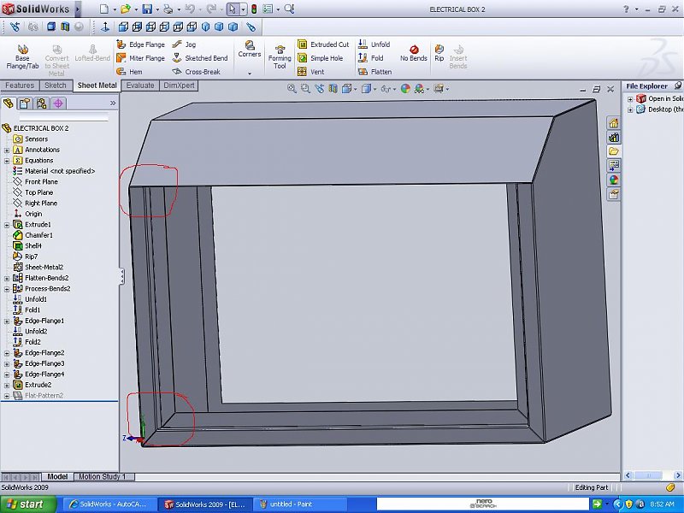Toggle the No Bends option
This screenshot has height=513, width=684.
click(414, 54)
